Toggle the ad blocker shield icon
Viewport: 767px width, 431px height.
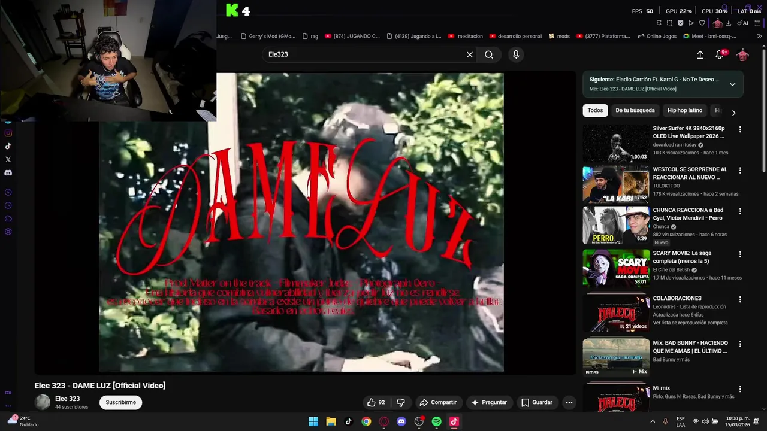[x=680, y=23]
